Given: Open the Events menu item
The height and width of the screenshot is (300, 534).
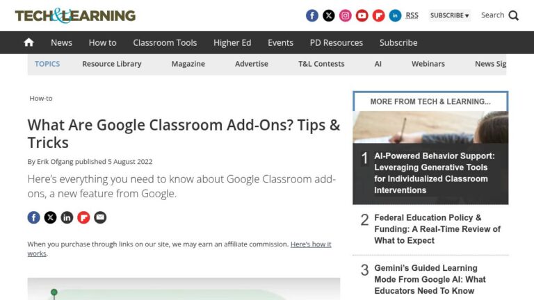Looking at the screenshot, I should [280, 43].
